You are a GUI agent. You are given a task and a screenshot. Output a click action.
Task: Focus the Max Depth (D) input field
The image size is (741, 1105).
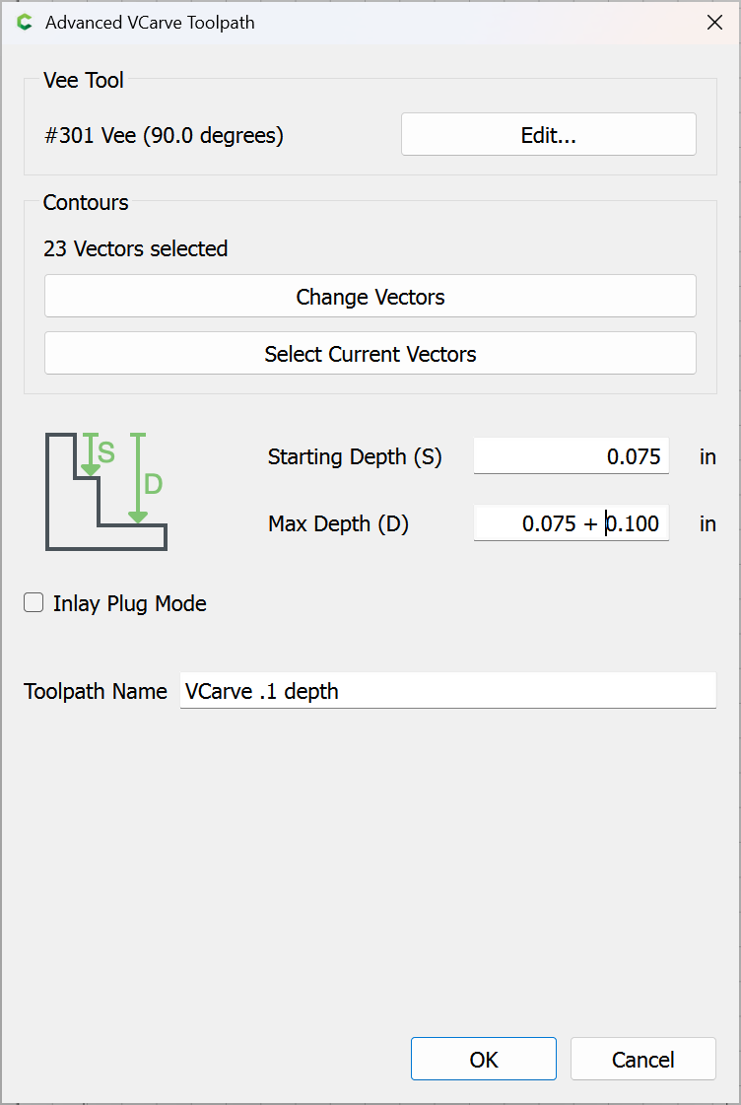[571, 523]
